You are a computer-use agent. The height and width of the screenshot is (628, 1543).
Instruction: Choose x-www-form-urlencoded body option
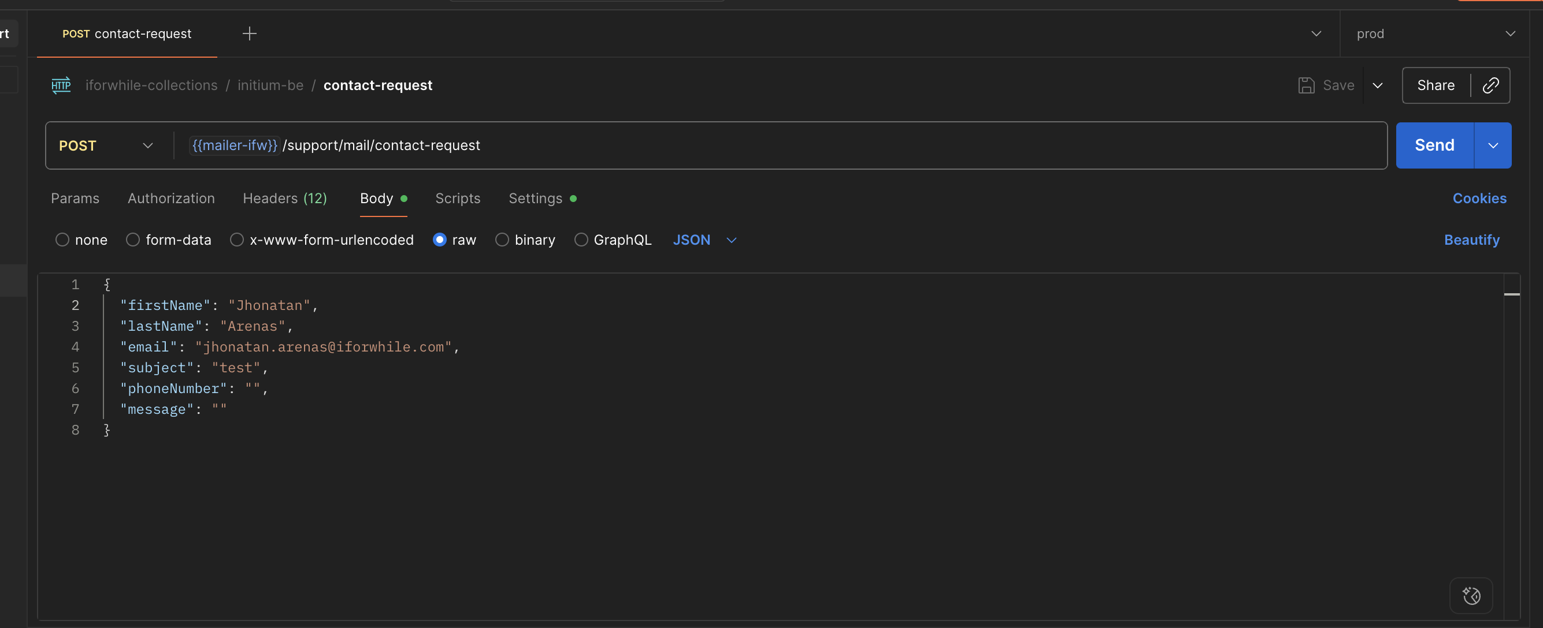[237, 240]
